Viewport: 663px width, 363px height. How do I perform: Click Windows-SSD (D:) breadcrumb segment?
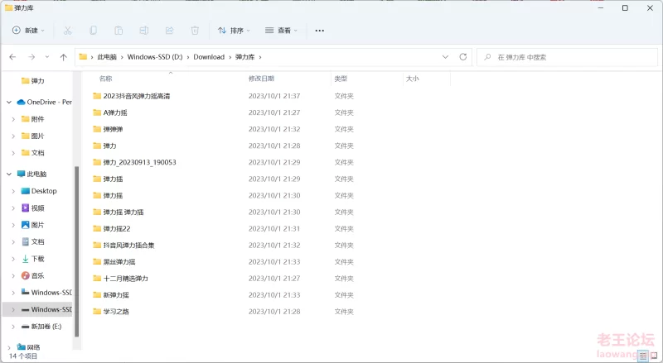pos(155,57)
